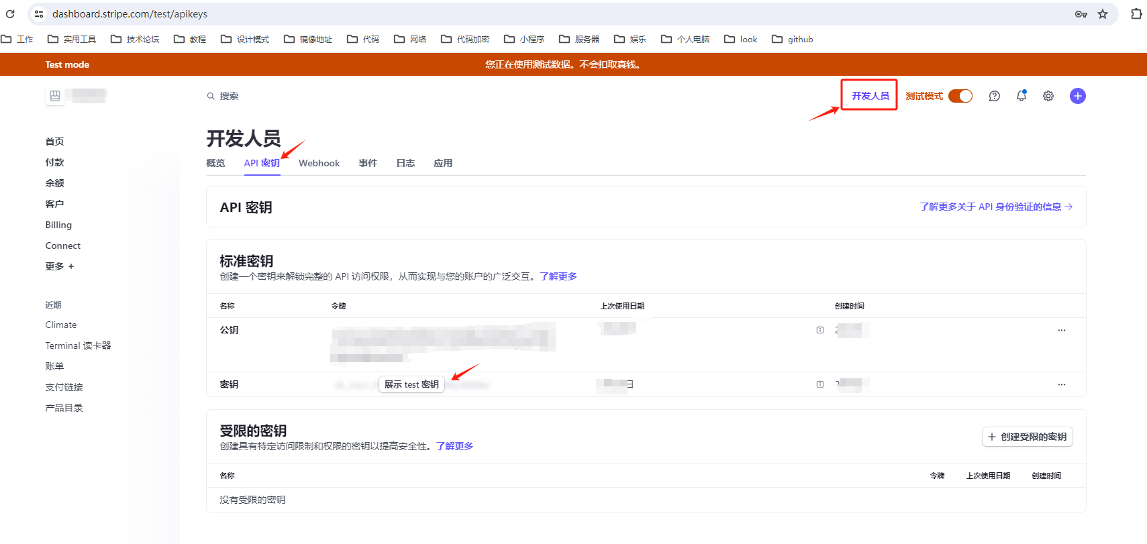This screenshot has height=544, width=1147.
Task: Reveal key with 展示 test 密钥 button
Action: click(411, 384)
